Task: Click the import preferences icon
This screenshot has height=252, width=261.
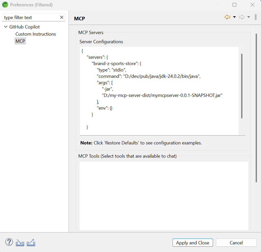Action: [20, 242]
